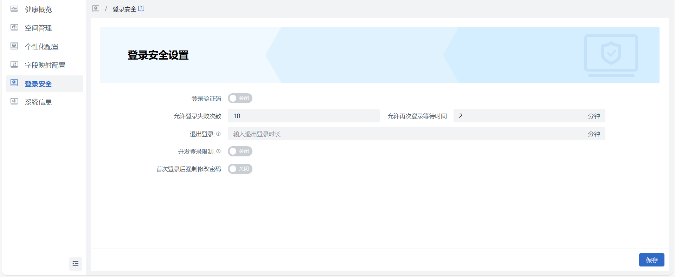The height and width of the screenshot is (277, 675).
Task: Click the info icon next to 并发登录限制
Action: point(218,151)
